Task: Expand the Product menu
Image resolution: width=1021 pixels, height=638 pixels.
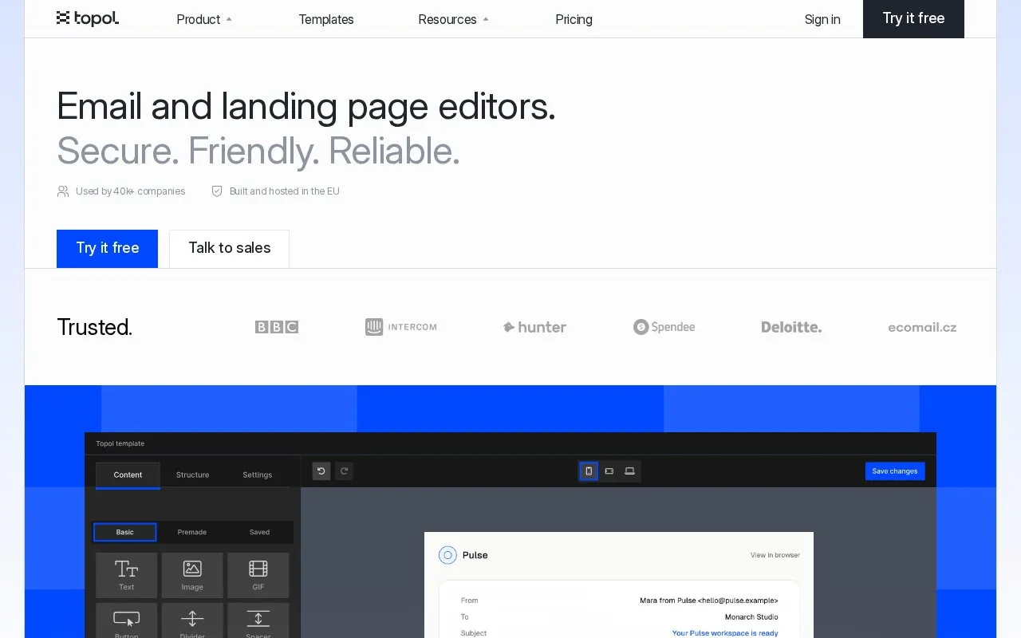Action: pyautogui.click(x=204, y=19)
